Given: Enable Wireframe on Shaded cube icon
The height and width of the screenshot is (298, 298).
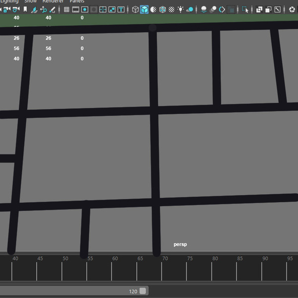Looking at the screenshot, I should point(162,9).
